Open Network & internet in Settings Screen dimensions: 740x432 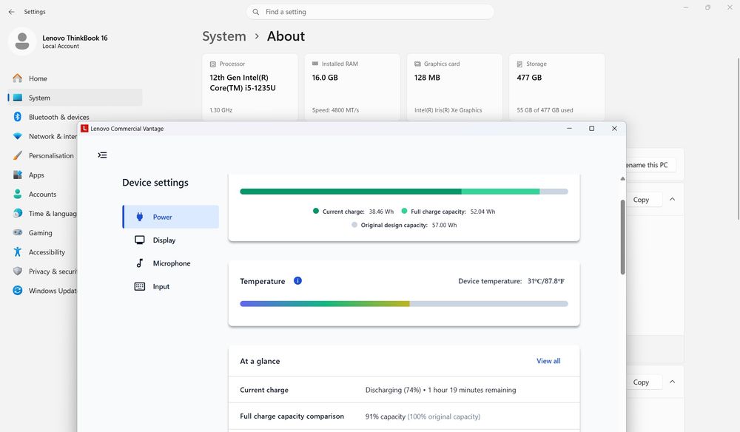pyautogui.click(x=42, y=136)
